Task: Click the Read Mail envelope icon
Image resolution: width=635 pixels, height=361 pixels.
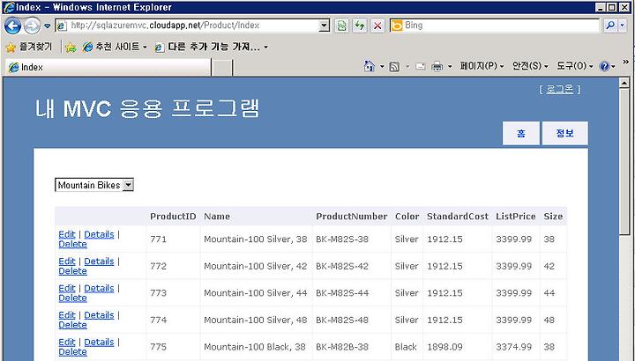Action: (421, 66)
